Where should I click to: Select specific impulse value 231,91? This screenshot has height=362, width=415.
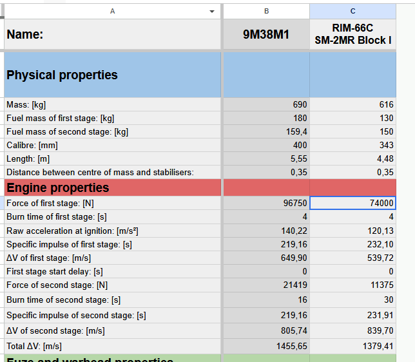tap(352, 315)
